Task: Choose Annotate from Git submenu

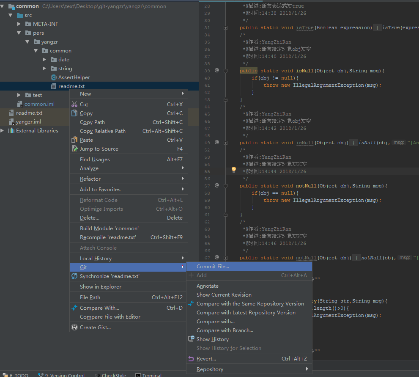Action: click(x=249, y=286)
